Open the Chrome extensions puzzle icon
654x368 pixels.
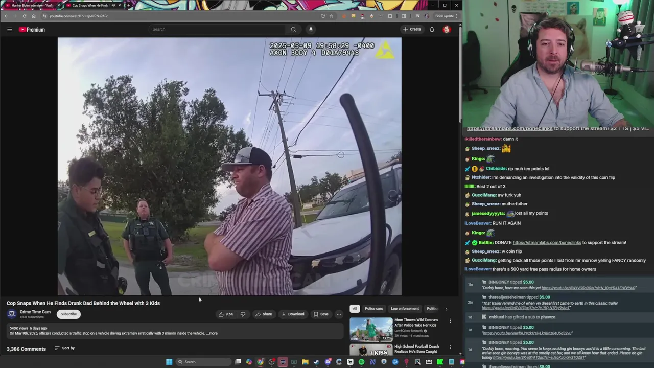[x=390, y=16]
